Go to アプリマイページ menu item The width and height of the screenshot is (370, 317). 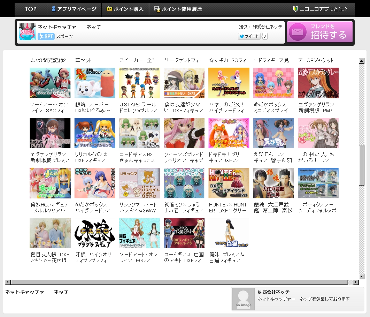pos(74,9)
